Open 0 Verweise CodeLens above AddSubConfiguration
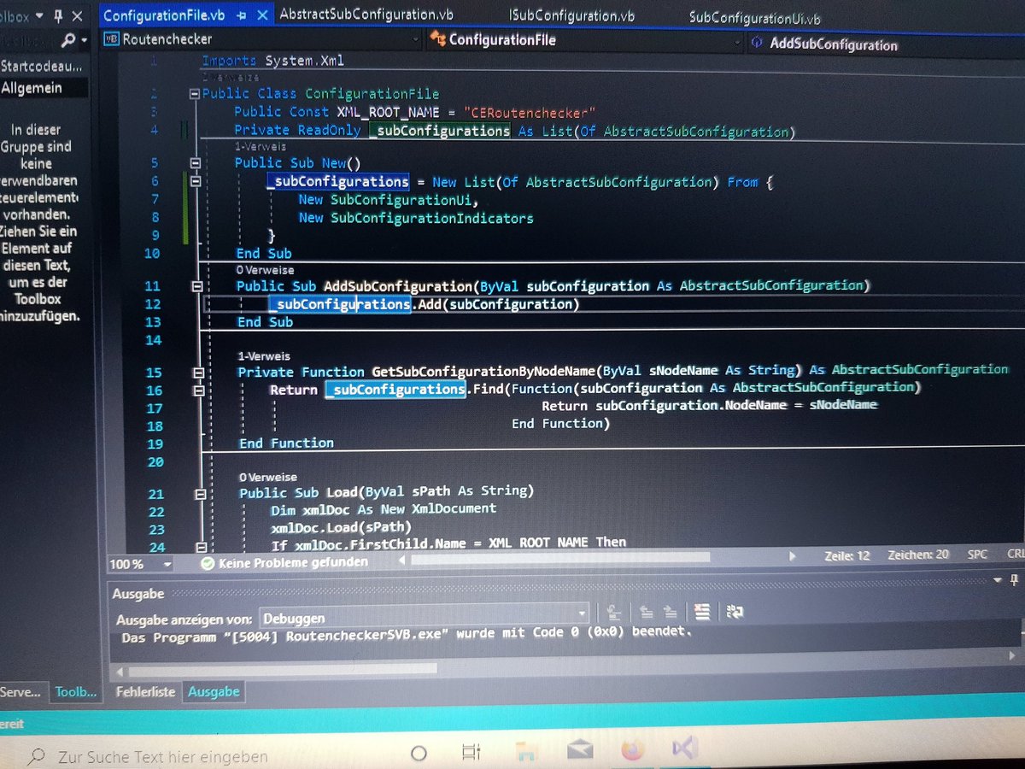The width and height of the screenshot is (1025, 769). (265, 270)
